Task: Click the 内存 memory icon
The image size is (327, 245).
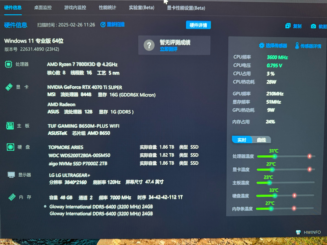Action: pos(12,197)
